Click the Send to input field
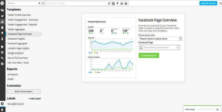The width and height of the screenshot is (222, 112). tap(23, 3)
